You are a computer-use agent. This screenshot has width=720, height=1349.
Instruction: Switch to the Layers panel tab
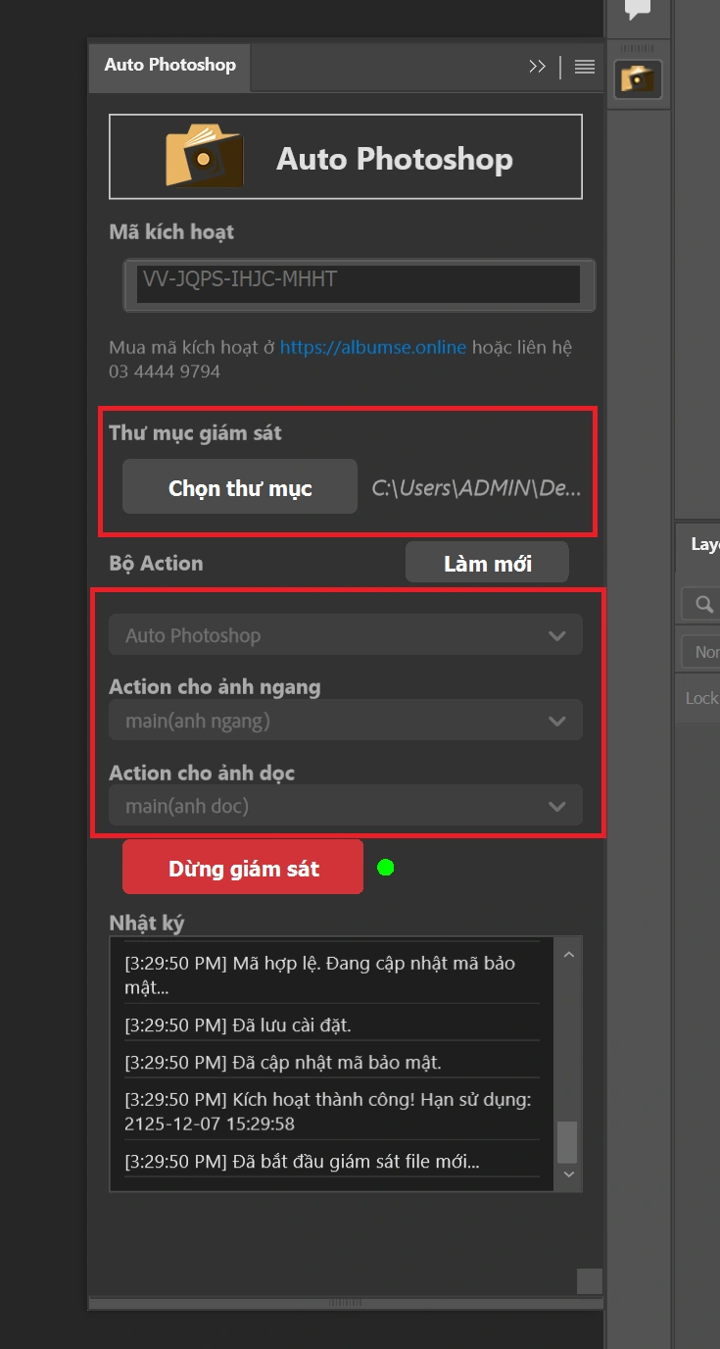point(704,545)
